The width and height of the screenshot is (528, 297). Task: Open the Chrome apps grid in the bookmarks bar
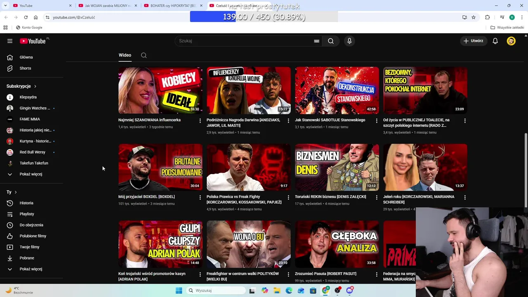[x=5, y=28]
